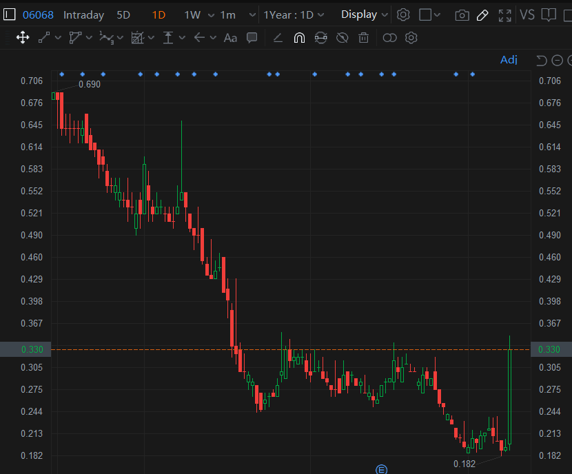The image size is (572, 474).
Task: Toggle the left sidebar panel icon
Action: (9, 14)
